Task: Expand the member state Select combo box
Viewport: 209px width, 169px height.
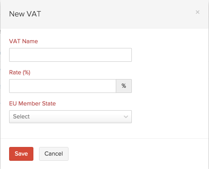Action: (x=70, y=117)
